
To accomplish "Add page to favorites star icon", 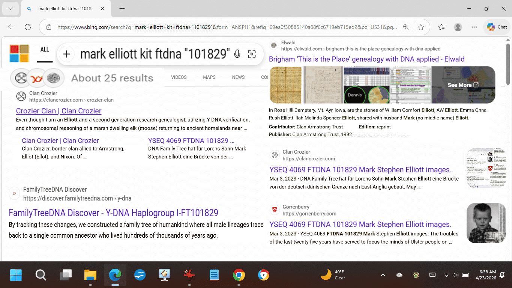I will coord(421,27).
